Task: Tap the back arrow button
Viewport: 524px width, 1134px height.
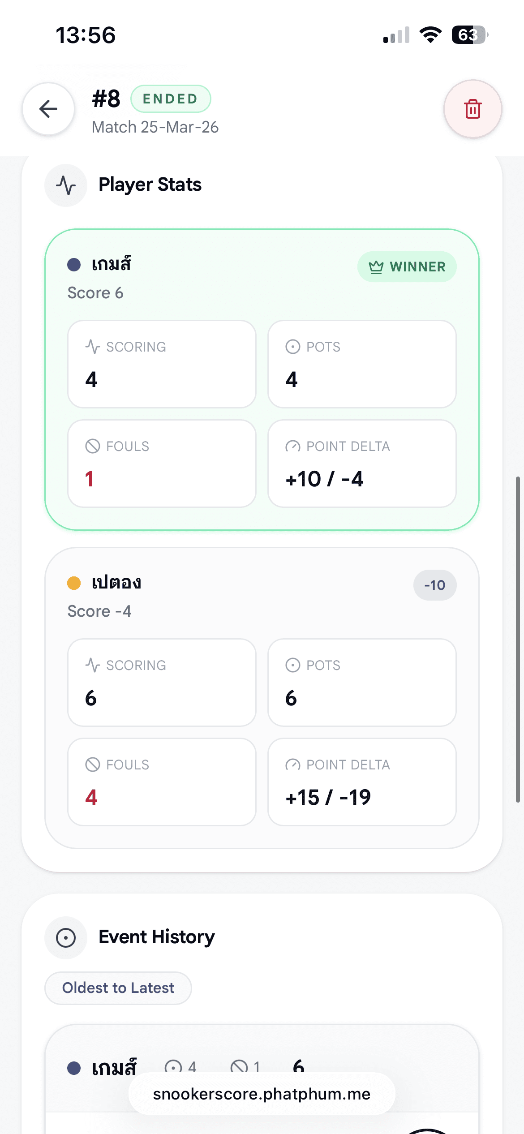Action: 48,109
